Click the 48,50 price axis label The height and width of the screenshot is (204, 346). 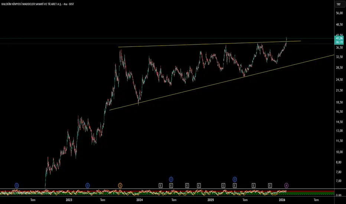click(339, 24)
